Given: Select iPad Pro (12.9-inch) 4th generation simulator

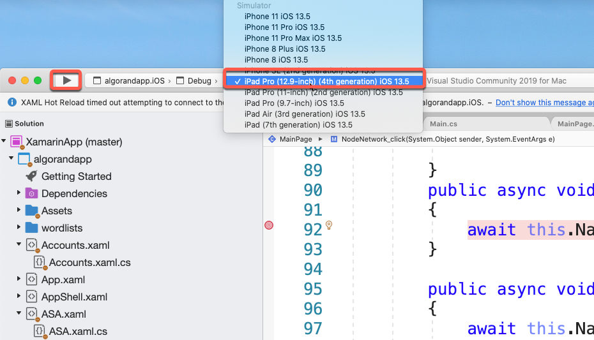Looking at the screenshot, I should click(x=326, y=81).
